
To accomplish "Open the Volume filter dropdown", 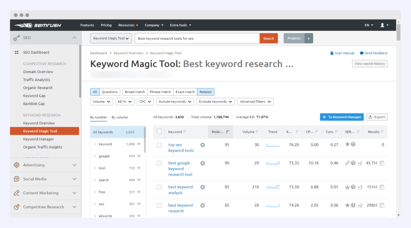I will [102, 102].
